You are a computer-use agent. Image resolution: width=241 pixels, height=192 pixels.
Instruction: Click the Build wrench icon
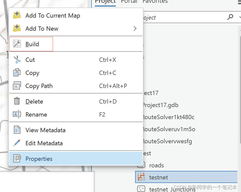(x=17, y=44)
